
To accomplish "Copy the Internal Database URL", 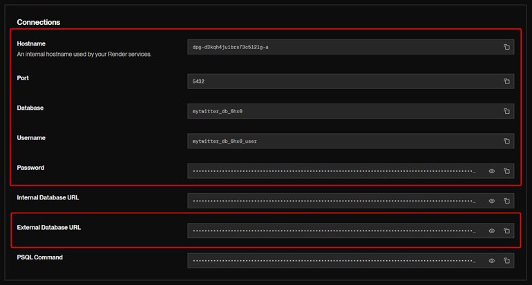I will (506, 201).
